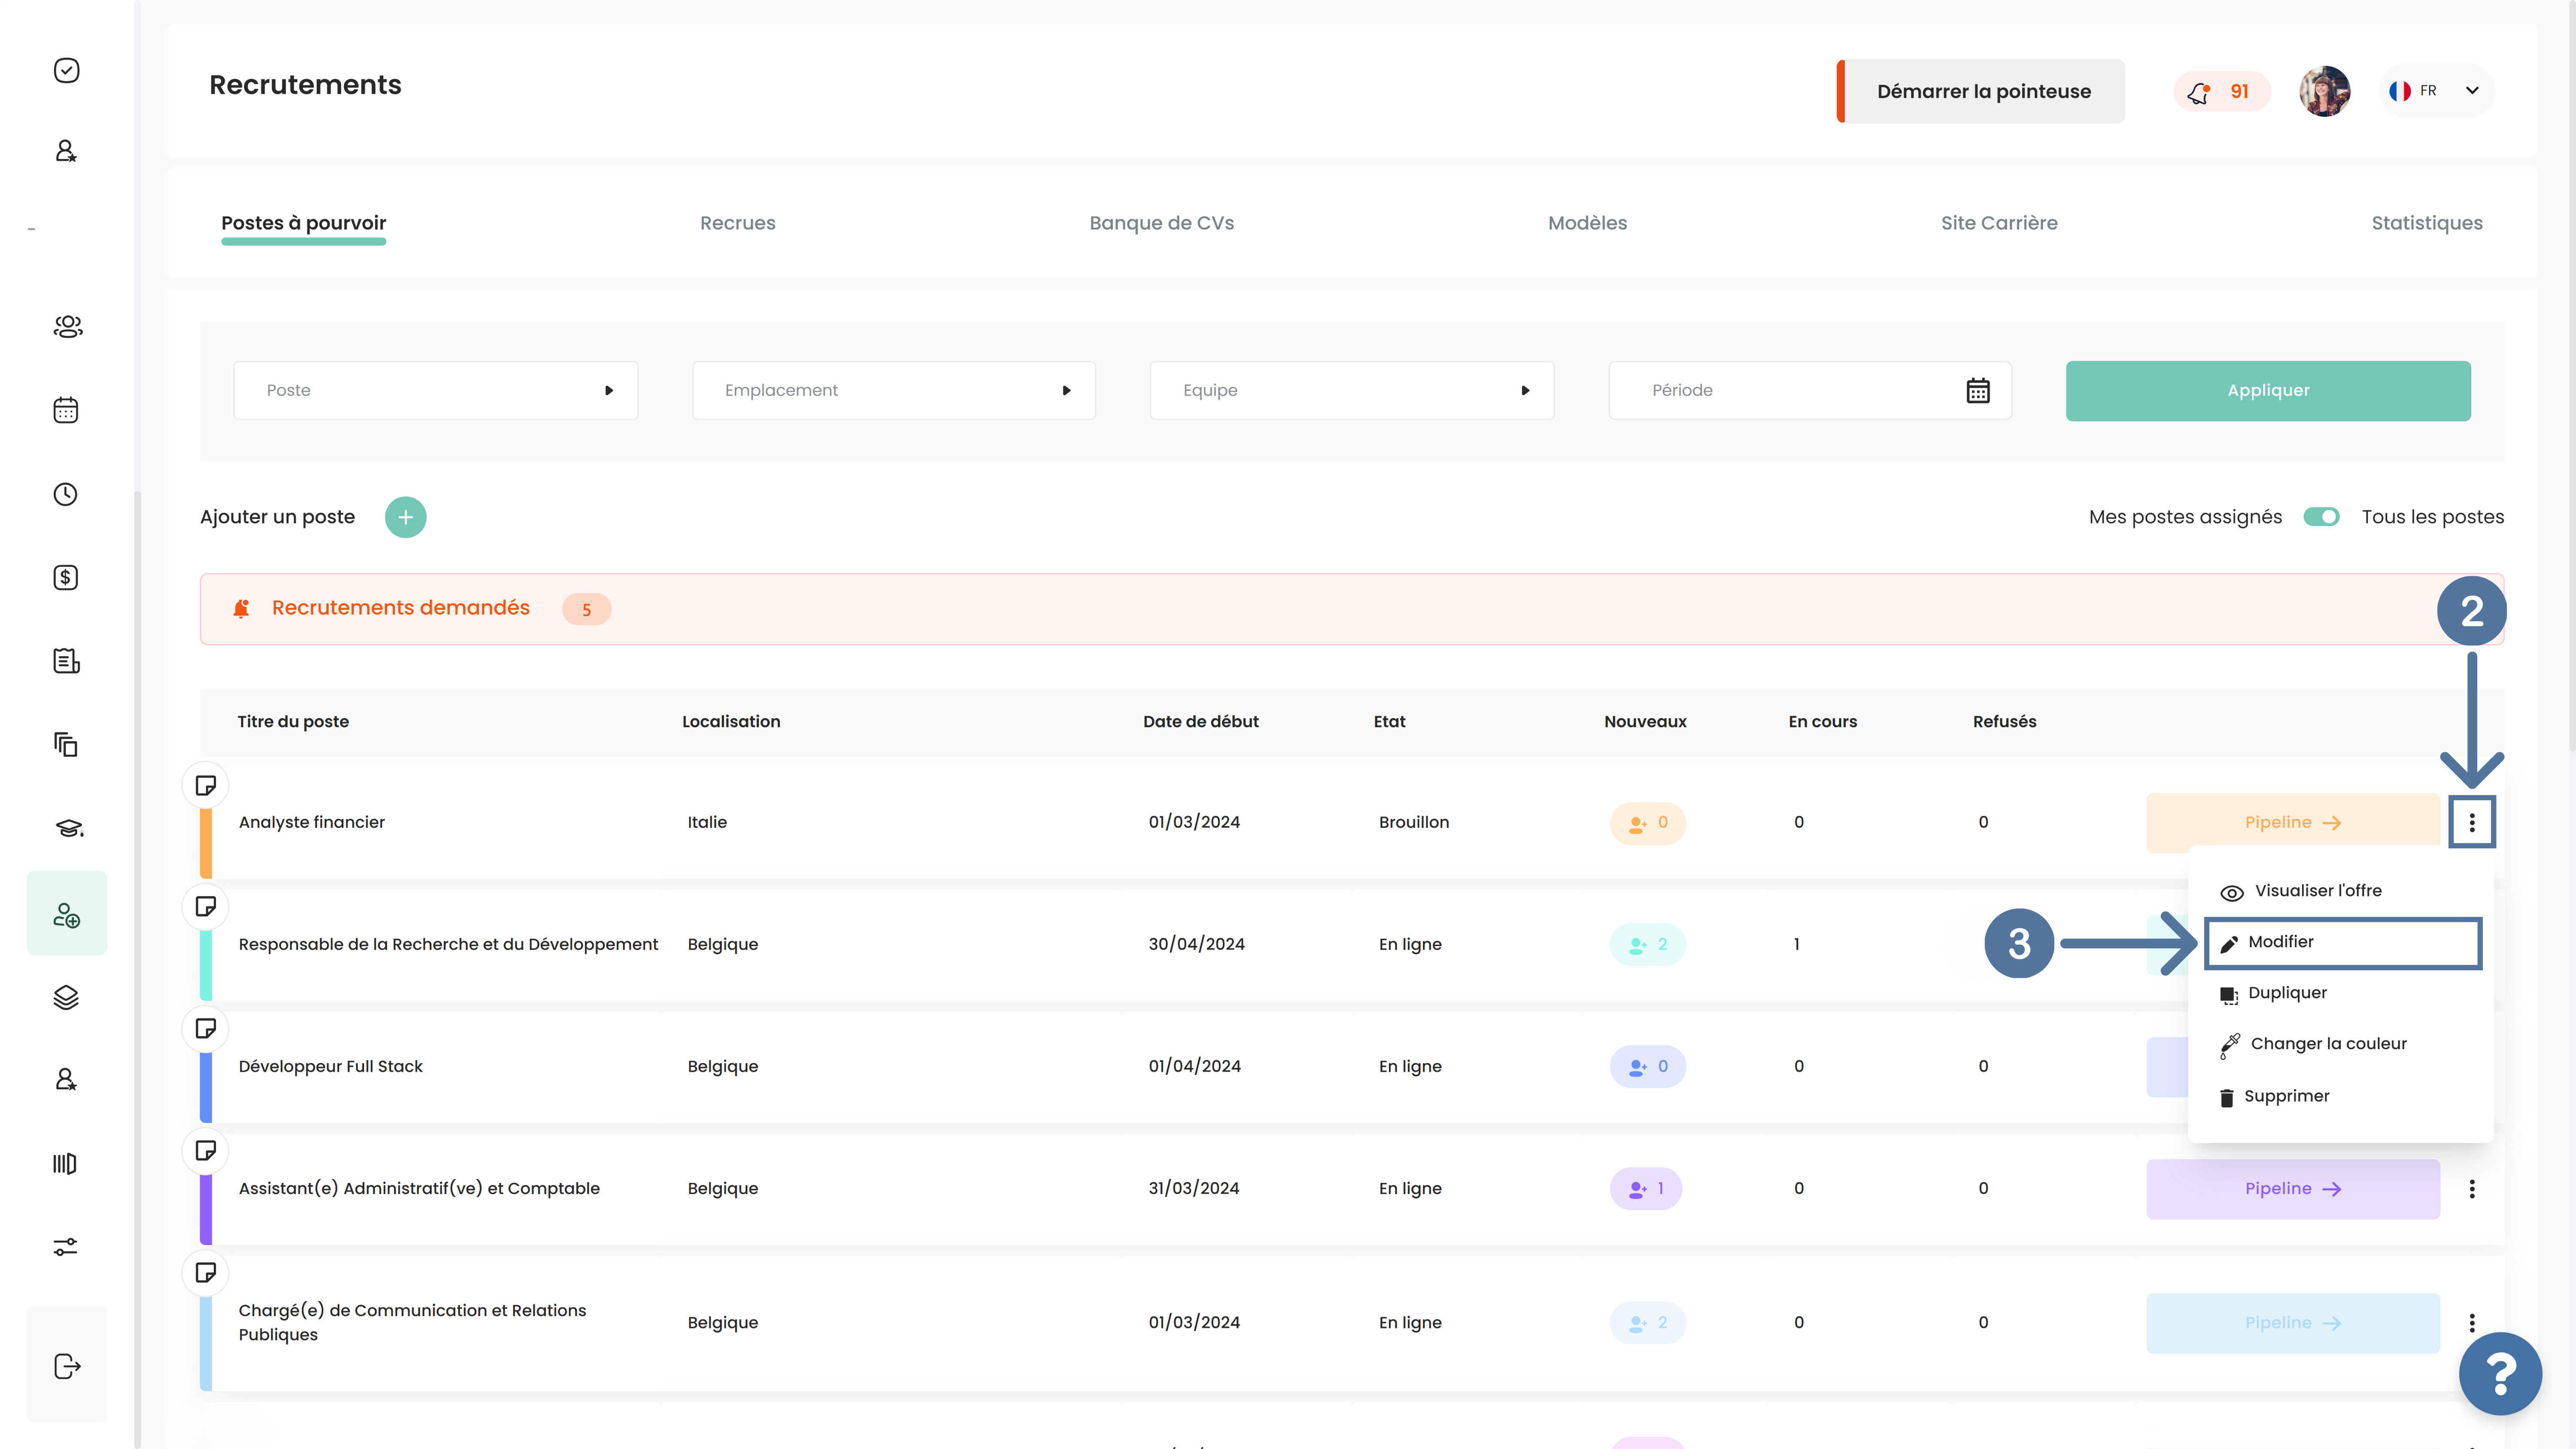
Task: Choose Dupliquer in the context menu
Action: (2288, 993)
